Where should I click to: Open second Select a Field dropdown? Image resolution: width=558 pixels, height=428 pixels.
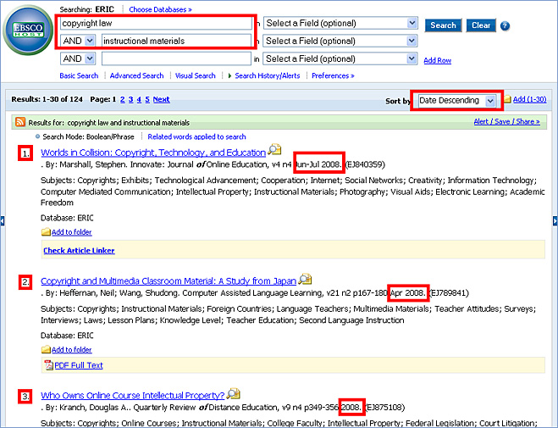point(340,41)
